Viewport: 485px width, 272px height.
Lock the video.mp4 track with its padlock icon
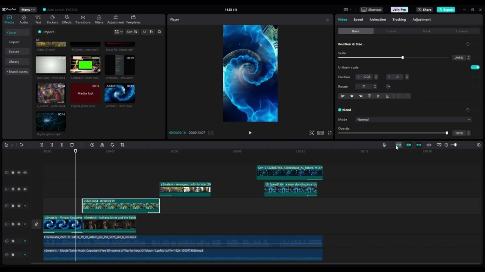[x=13, y=206]
